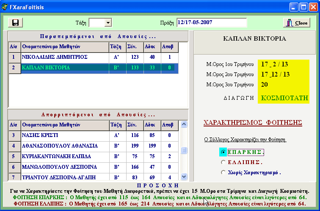Click the FXaraFoitisis title bar app icon
Image resolution: width=320 pixels, height=211 pixels.
click(5, 7)
